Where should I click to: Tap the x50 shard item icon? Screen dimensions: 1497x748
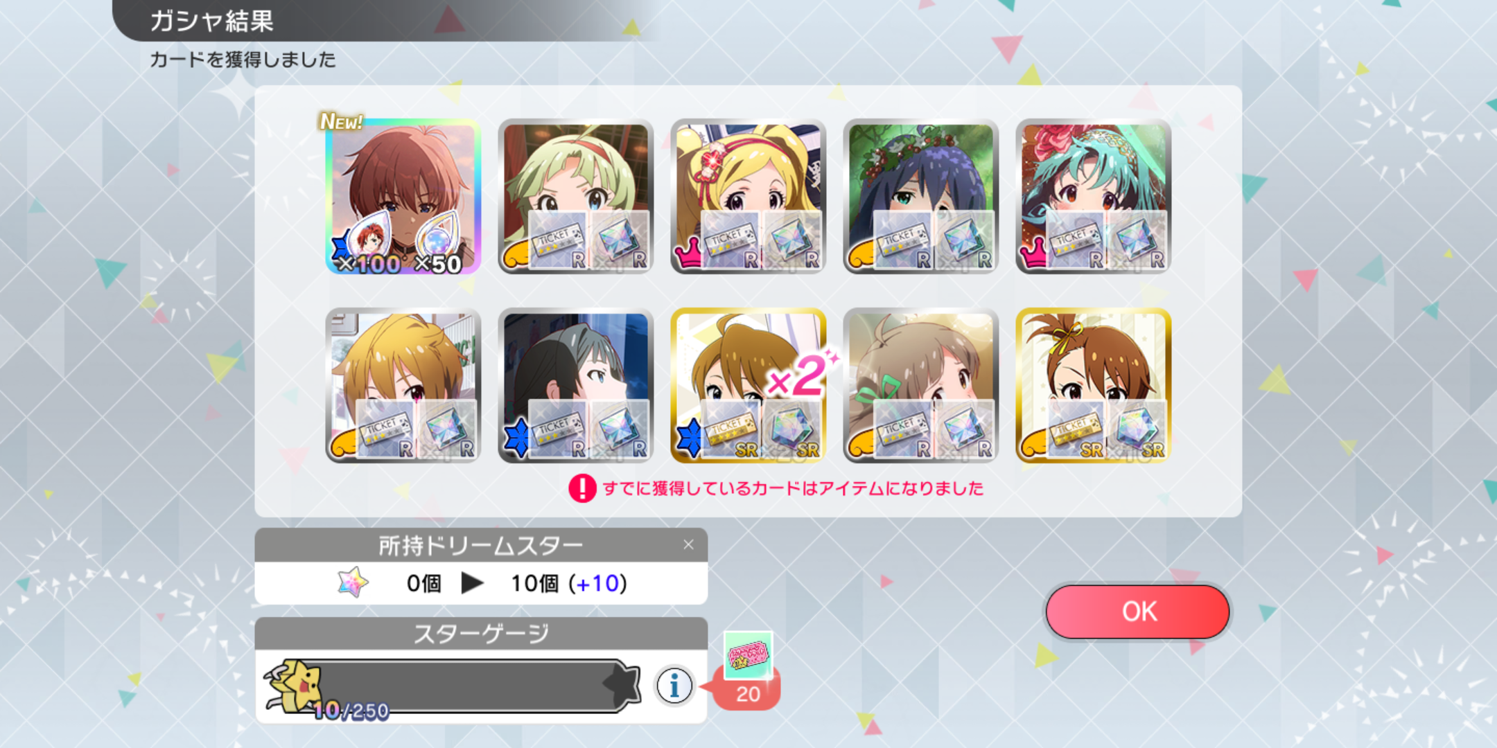441,242
